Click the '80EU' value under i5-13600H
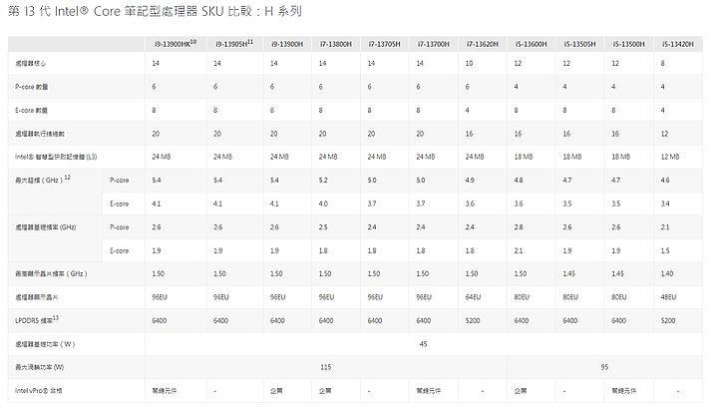Screen dimensions: 718x415 pos(522,297)
